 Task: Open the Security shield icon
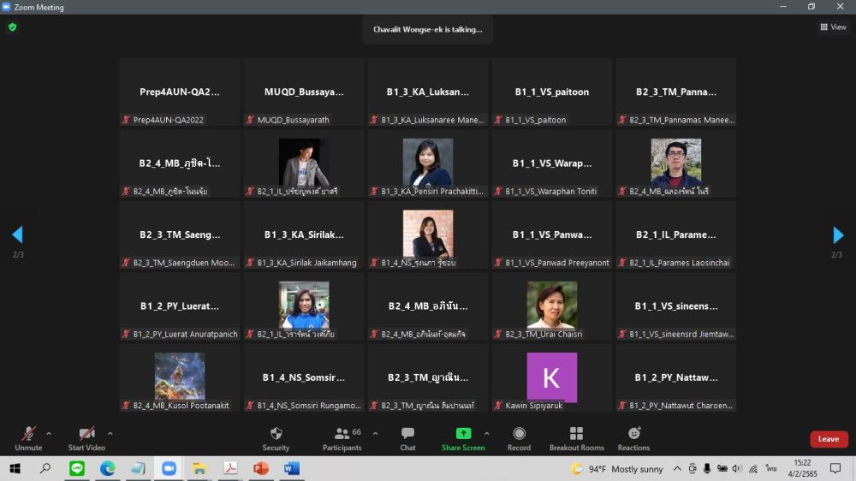click(x=276, y=434)
